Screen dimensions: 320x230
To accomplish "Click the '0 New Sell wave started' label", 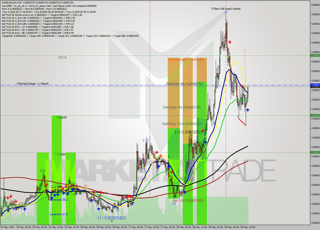I will click(226, 9).
